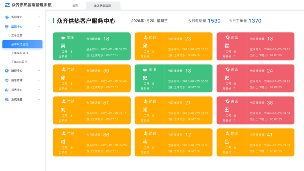304x171 pixels.
Task: Click work duration 02:06:35 on red 史 card
Action: click(276, 87)
